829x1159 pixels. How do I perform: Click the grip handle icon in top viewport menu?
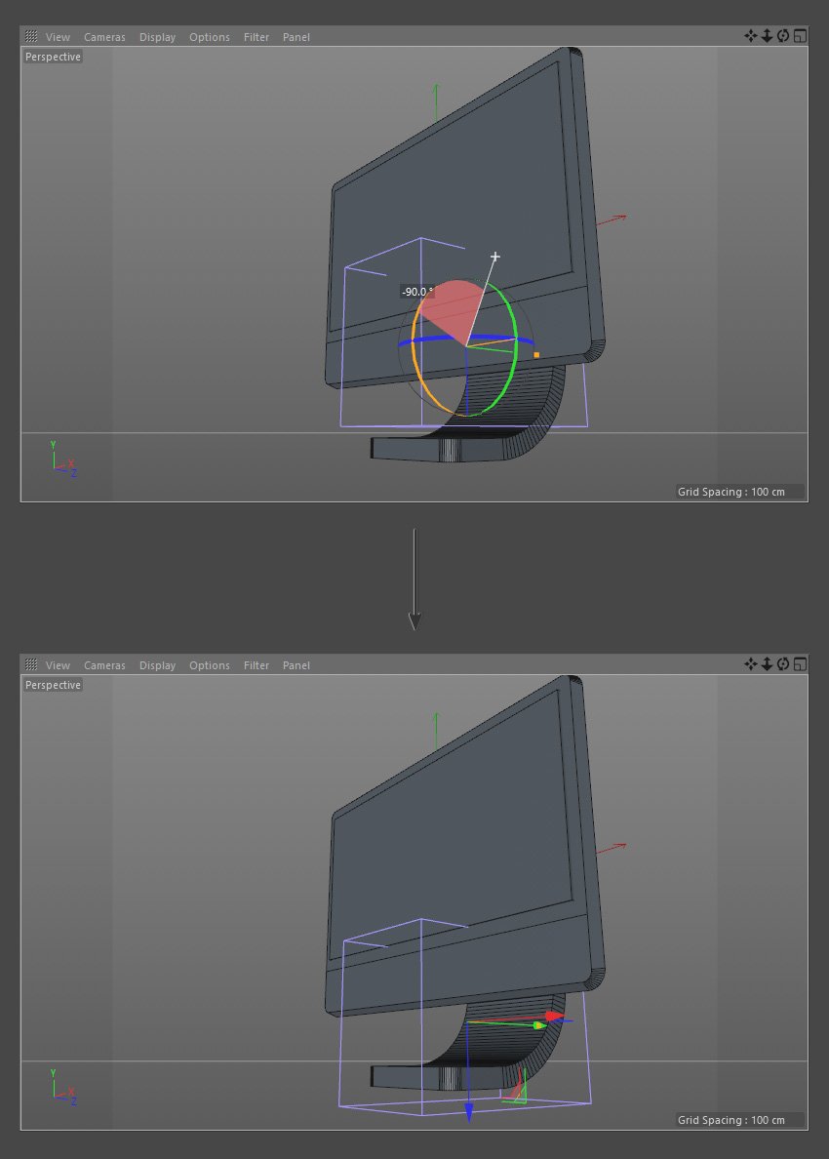pyautogui.click(x=31, y=36)
